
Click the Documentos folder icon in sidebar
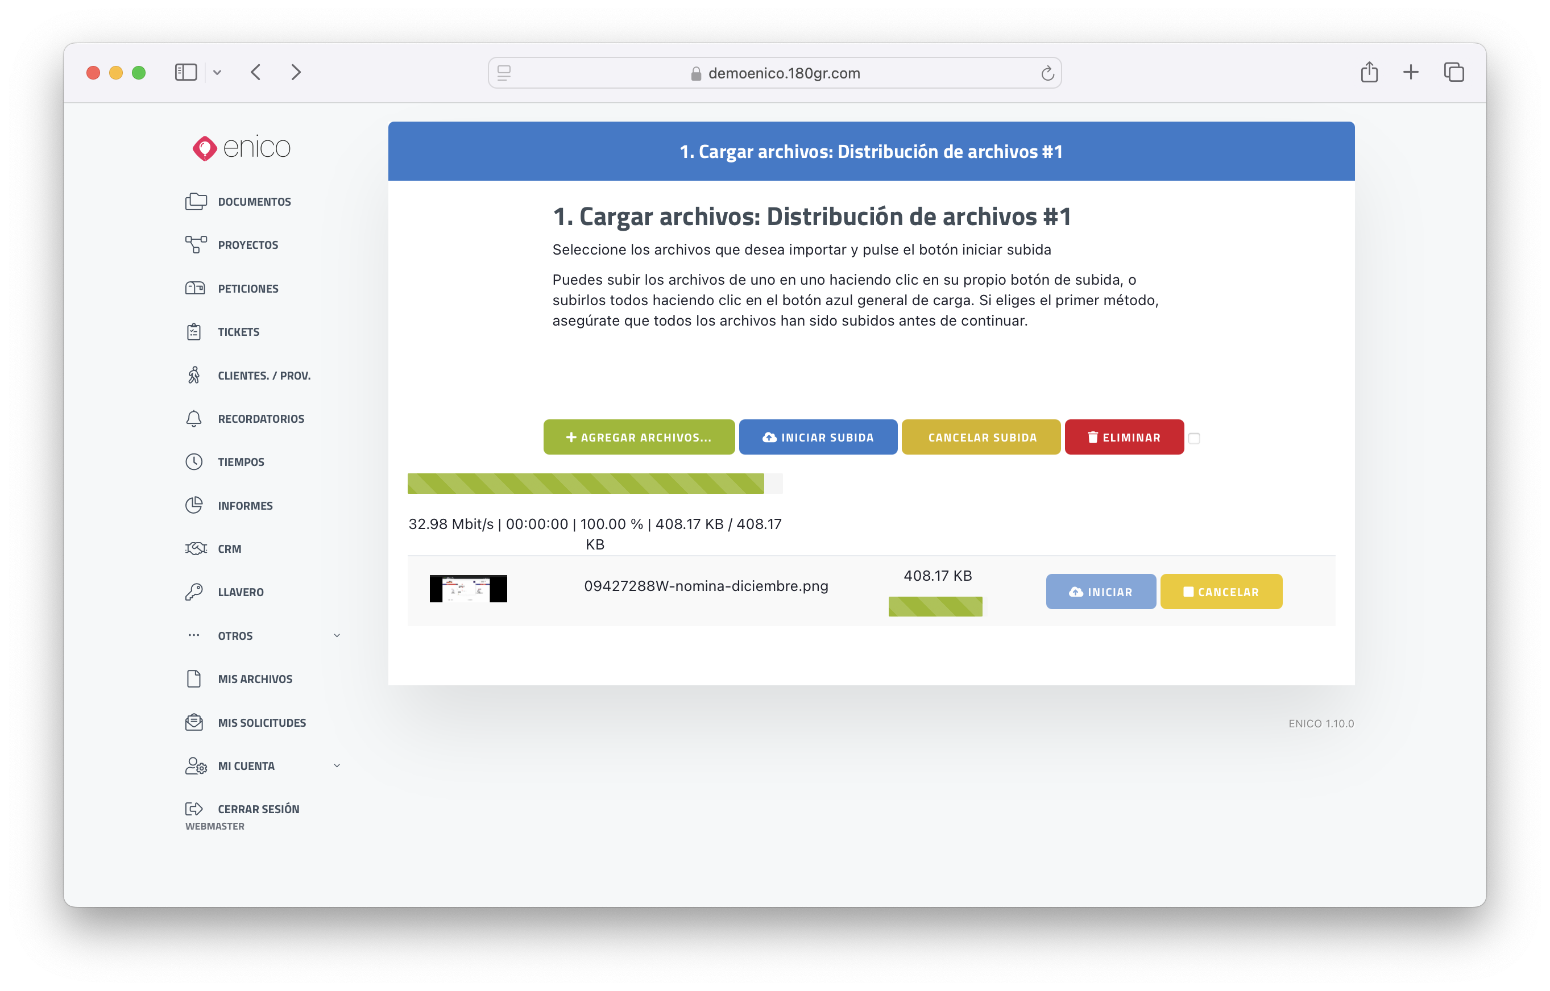(x=196, y=201)
